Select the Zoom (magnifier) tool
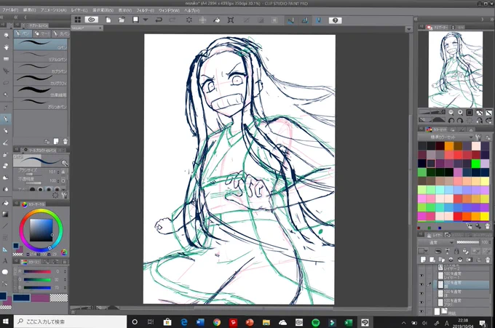The image size is (495, 328). (6, 36)
